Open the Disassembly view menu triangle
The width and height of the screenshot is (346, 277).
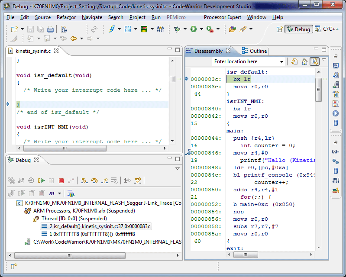point(324,60)
